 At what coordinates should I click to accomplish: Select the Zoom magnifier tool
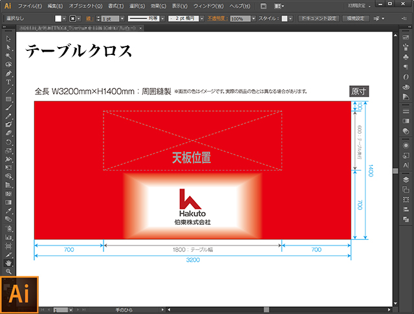coord(8,271)
